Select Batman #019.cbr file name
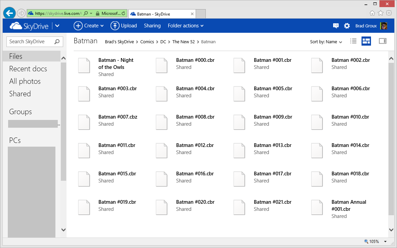The height and width of the screenshot is (248, 397). [117, 202]
